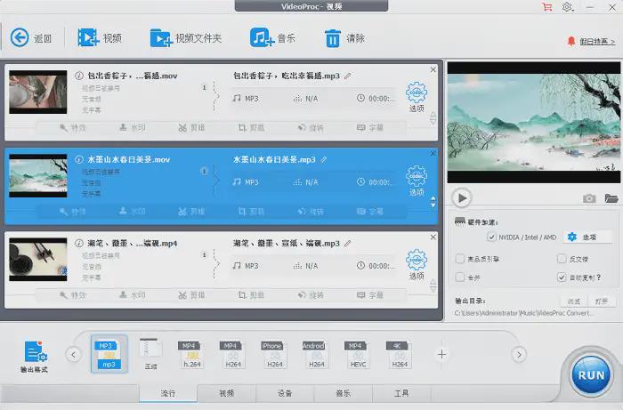Select the iPhone H264 format preset

tap(271, 355)
